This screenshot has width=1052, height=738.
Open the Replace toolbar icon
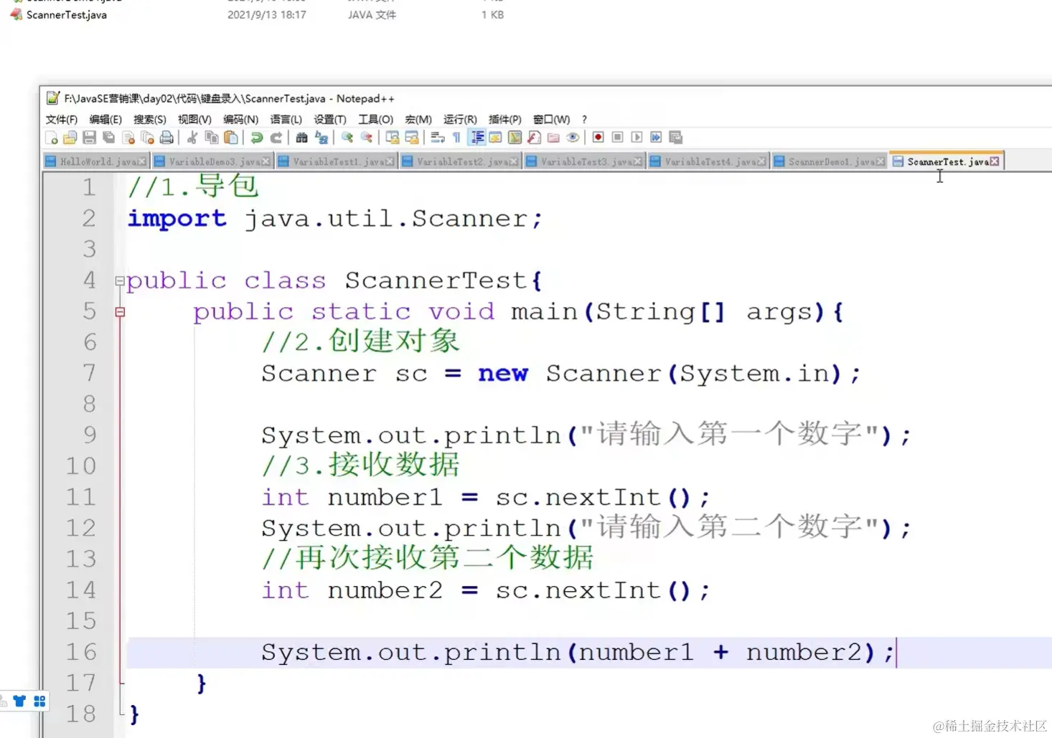pyautogui.click(x=321, y=138)
